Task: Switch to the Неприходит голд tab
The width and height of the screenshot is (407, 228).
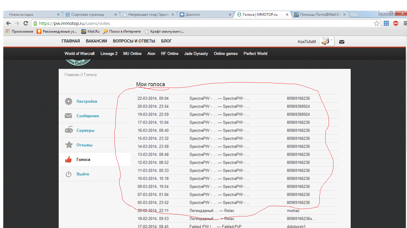Action: point(148,14)
